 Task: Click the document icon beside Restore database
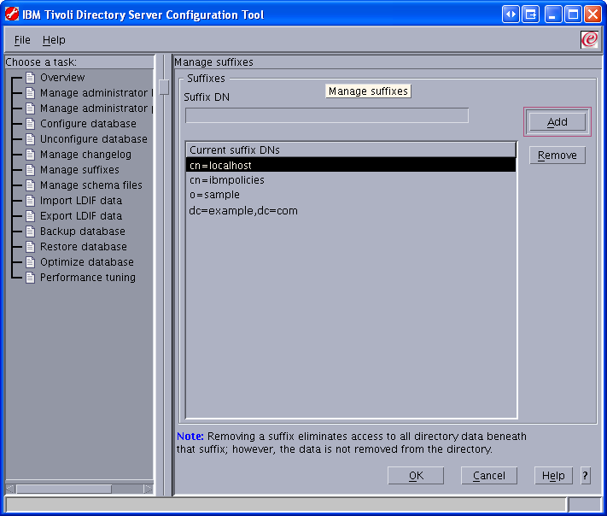[30, 247]
